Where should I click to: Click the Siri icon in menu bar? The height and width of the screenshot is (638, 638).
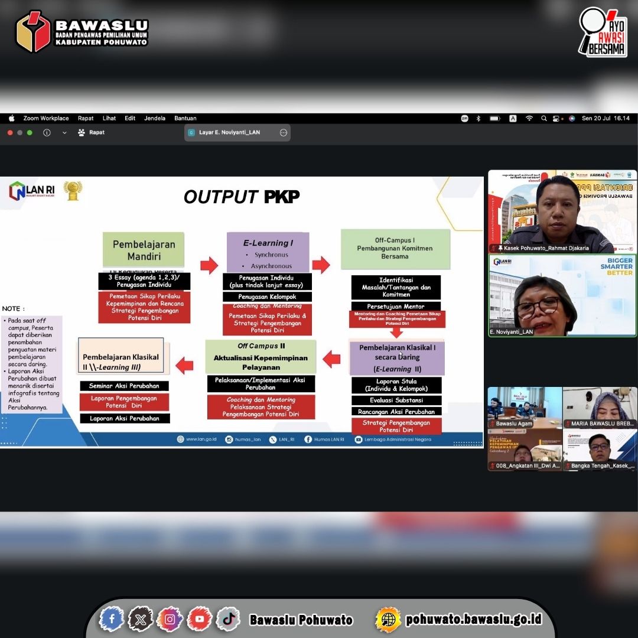coord(572,118)
